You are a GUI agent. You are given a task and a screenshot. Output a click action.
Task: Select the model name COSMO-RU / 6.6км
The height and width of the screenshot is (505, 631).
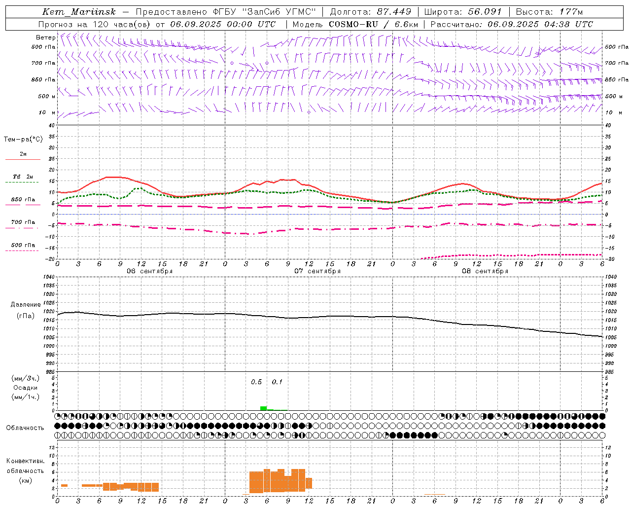click(373, 24)
